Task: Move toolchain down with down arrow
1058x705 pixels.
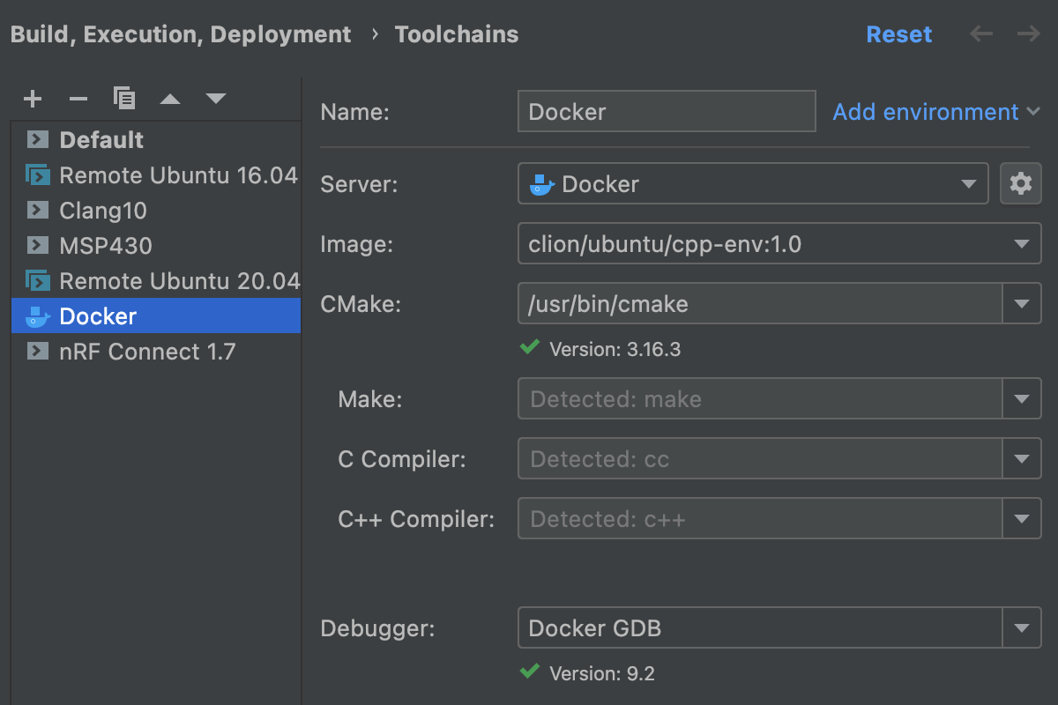Action: coord(216,99)
